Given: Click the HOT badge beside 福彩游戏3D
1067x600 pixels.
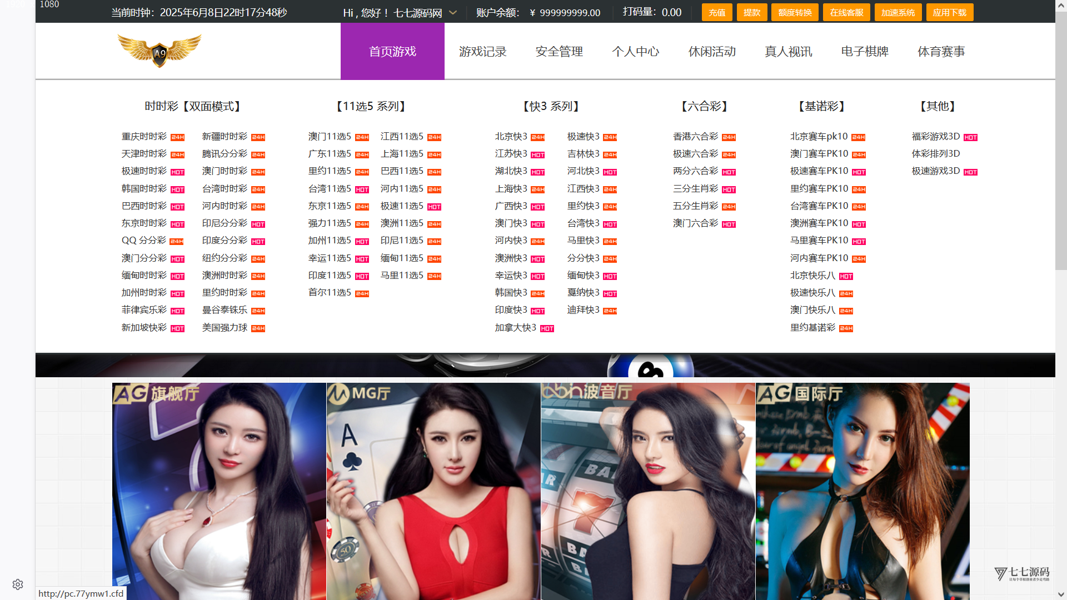Looking at the screenshot, I should (x=970, y=138).
